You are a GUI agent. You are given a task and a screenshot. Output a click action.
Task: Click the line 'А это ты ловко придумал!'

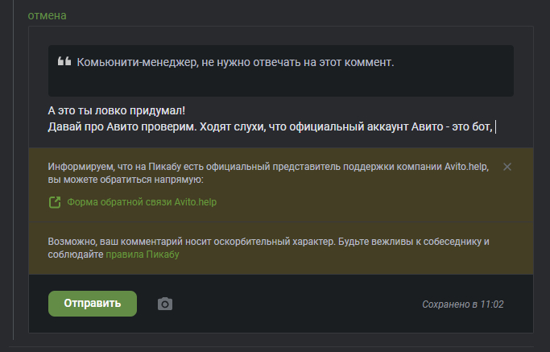click(117, 110)
